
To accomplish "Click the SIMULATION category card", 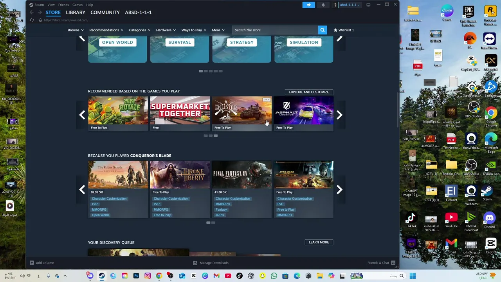I will (304, 49).
